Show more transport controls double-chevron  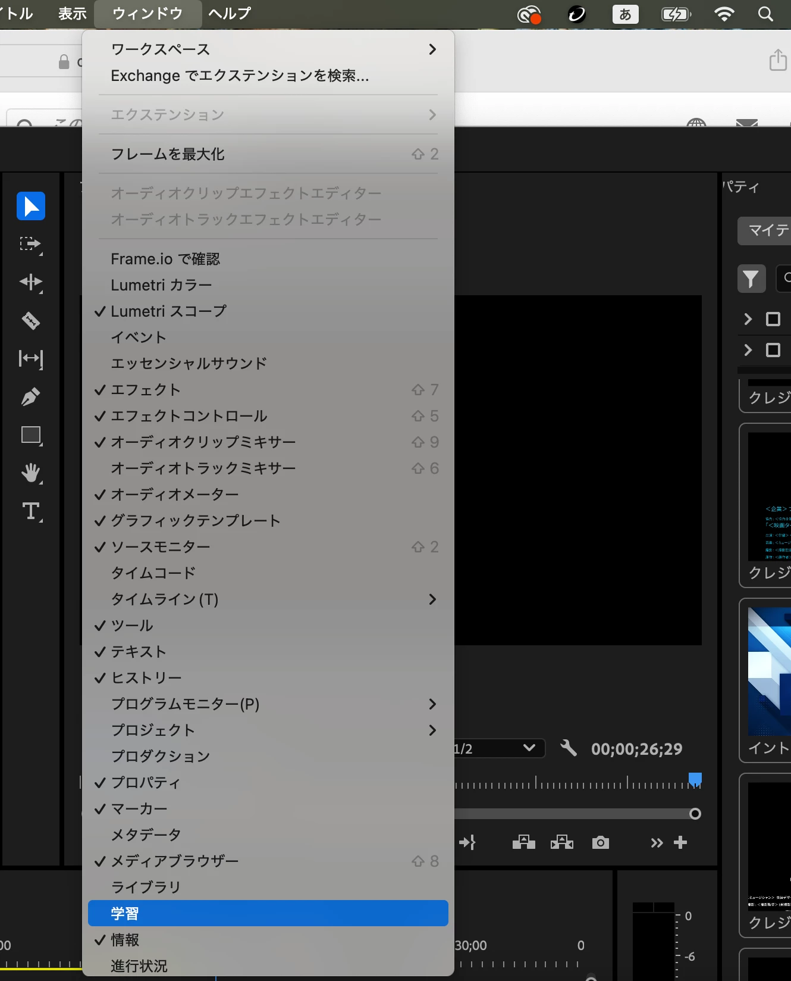(657, 842)
